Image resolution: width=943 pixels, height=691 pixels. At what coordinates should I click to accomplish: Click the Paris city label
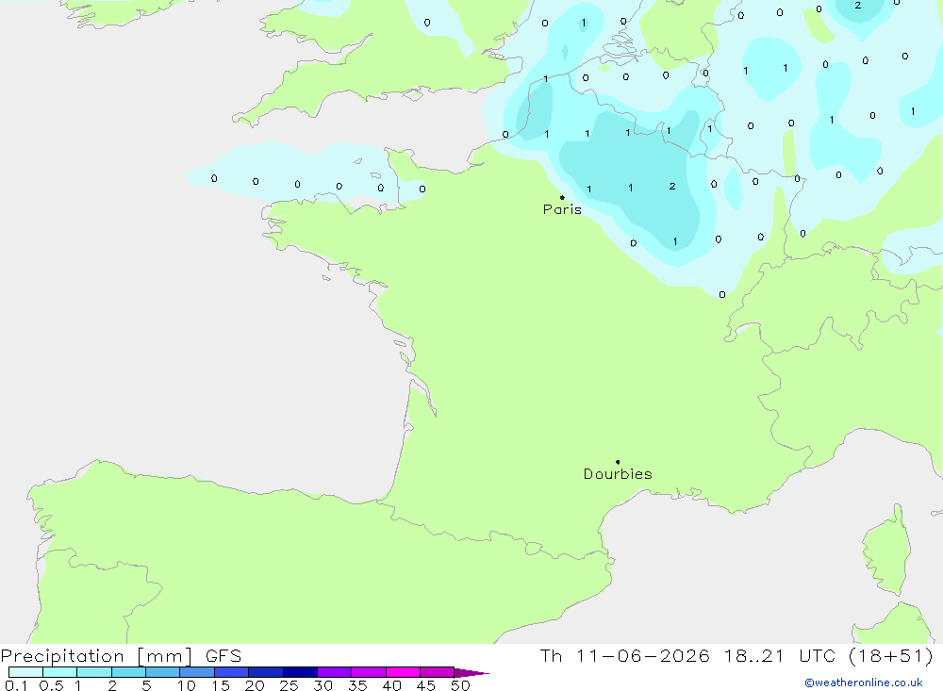[562, 209]
